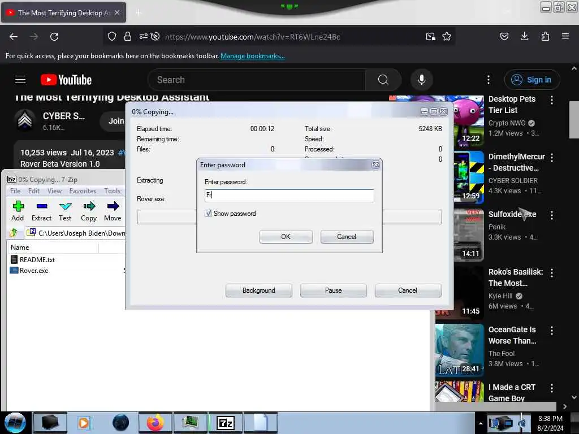
Task: Show hidden system tray icons
Action: coord(481,423)
